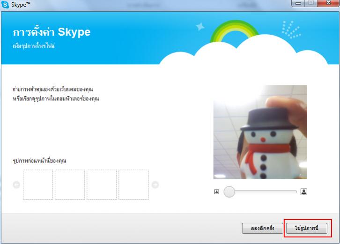Select the first empty previous-picture slot
The height and width of the screenshot is (244, 340).
click(38, 185)
